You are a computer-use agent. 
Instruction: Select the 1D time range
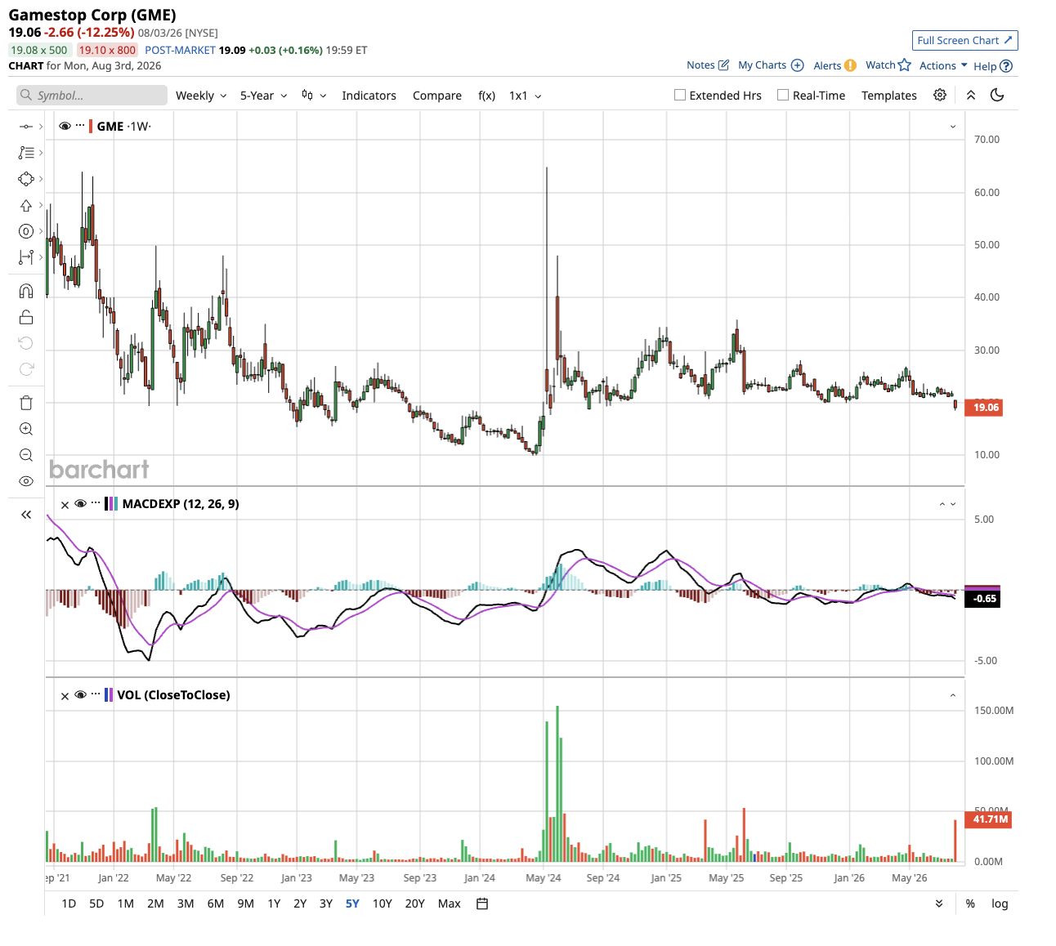point(69,904)
